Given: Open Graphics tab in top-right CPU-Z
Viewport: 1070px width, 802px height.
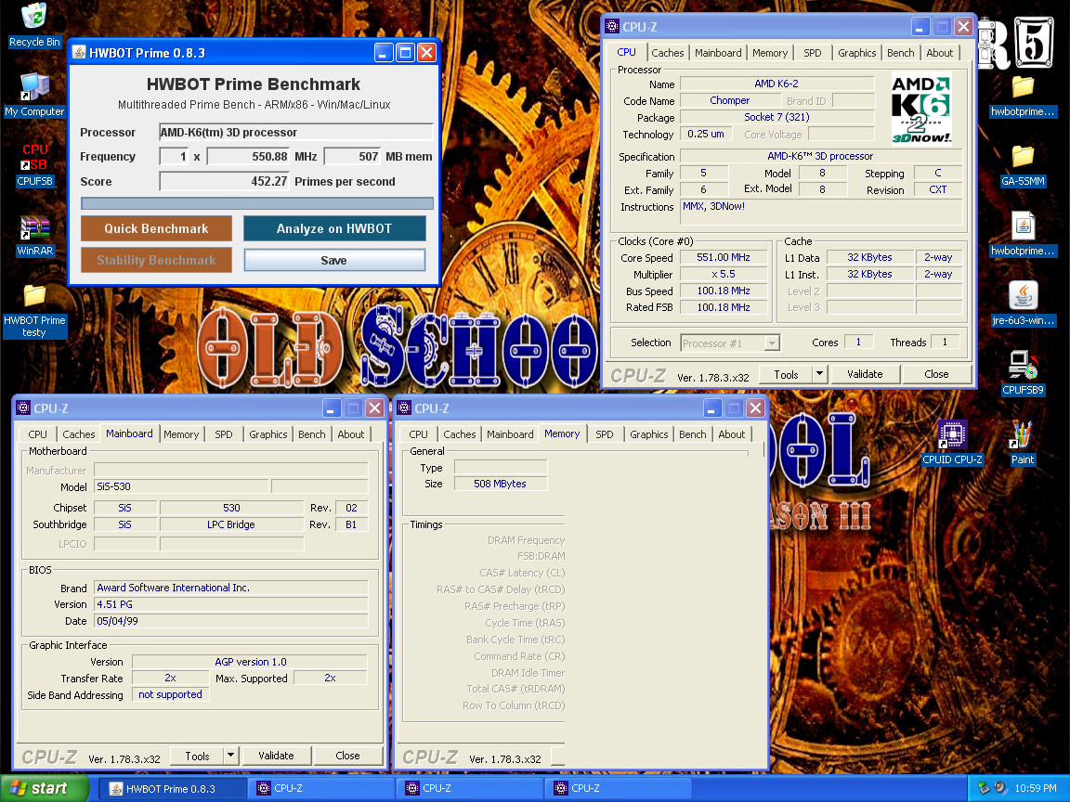Looking at the screenshot, I should pyautogui.click(x=856, y=53).
